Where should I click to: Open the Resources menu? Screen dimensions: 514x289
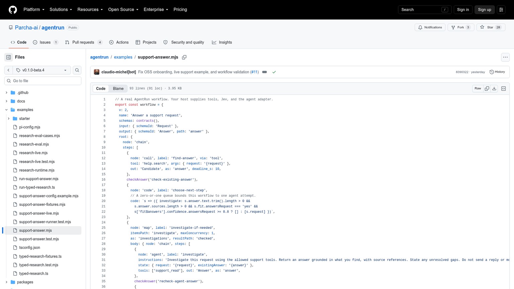click(x=90, y=10)
